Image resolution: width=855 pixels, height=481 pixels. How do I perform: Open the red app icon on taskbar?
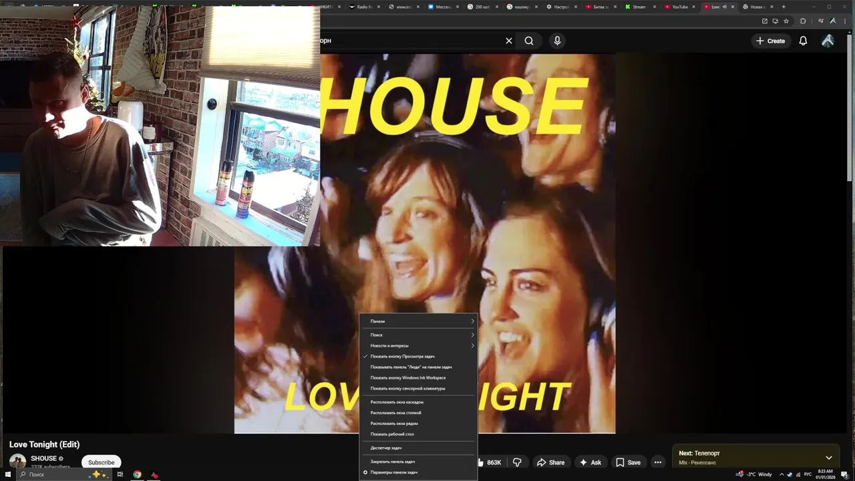coord(154,474)
